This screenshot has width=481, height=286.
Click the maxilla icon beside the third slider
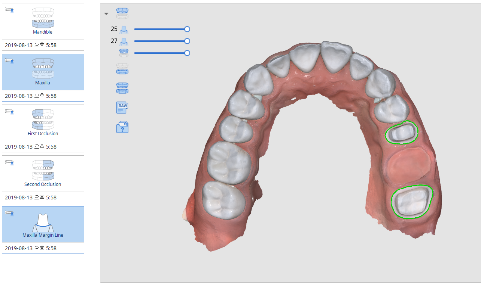[124, 53]
